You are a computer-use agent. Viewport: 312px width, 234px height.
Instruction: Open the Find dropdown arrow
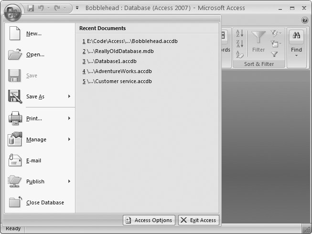click(x=296, y=56)
